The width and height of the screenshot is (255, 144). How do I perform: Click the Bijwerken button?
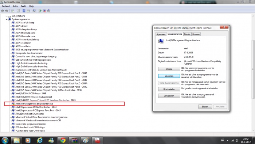point(169,76)
